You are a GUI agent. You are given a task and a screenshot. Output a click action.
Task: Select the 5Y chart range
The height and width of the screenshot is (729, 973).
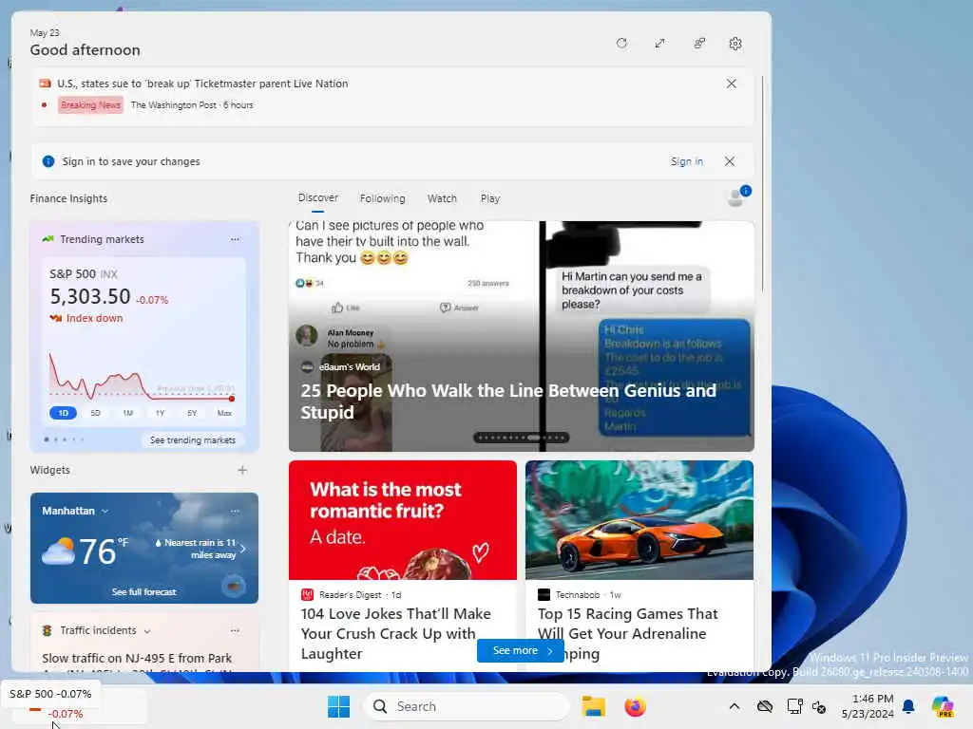(x=192, y=413)
